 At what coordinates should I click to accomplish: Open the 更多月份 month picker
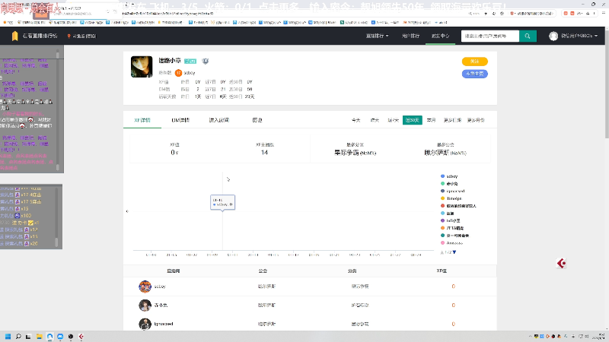(x=476, y=120)
